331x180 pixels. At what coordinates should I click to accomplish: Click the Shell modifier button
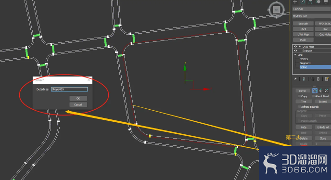click(303, 29)
